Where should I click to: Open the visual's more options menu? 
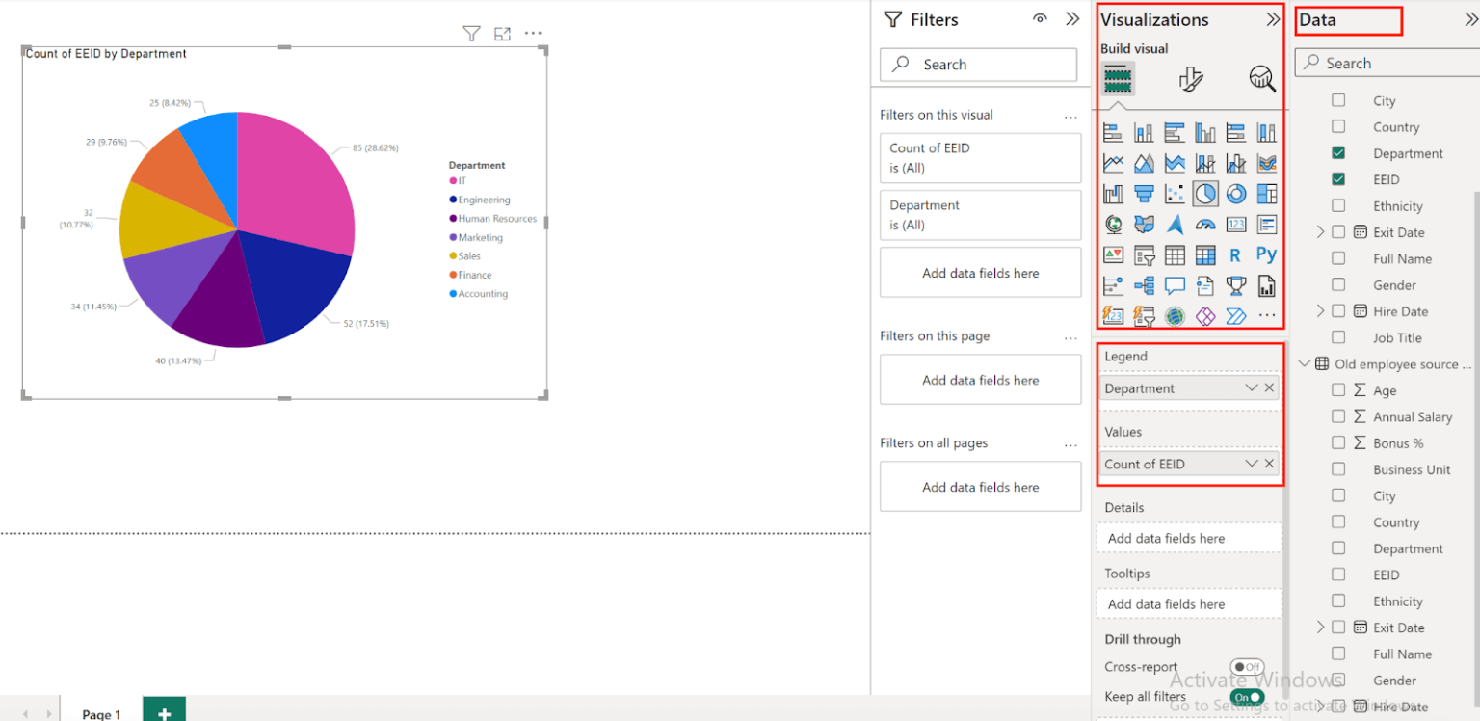click(534, 33)
